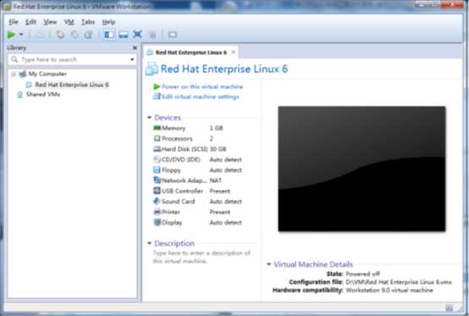The image size is (469, 316).
Task: Click the State Powered off text
Action: coord(362,274)
